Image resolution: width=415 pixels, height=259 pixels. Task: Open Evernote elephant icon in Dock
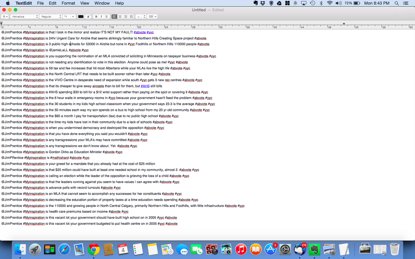pos(314,249)
